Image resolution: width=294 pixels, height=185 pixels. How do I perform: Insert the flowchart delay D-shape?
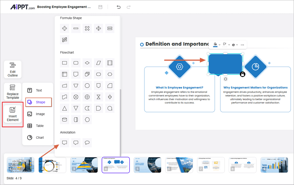click(x=98, y=108)
